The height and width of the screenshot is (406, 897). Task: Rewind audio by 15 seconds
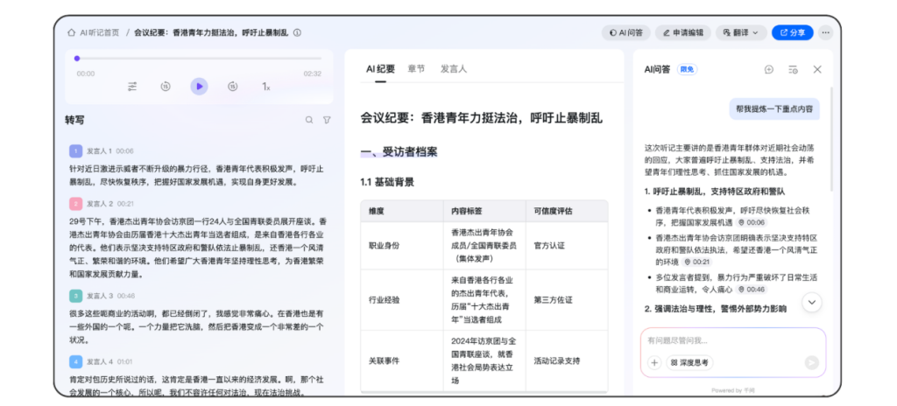coord(166,87)
